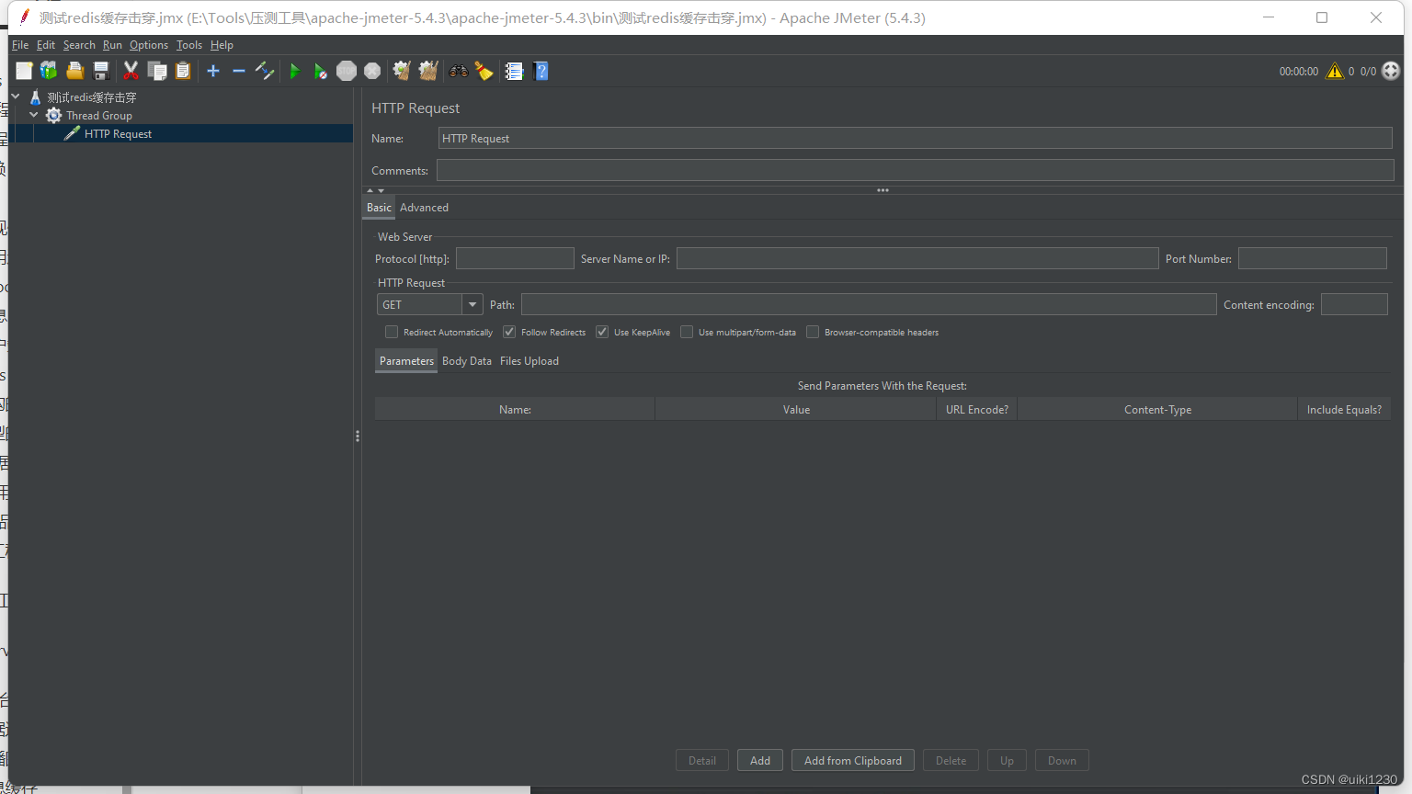This screenshot has width=1412, height=794.
Task: Enable Use multipart/form-data checkbox
Action: pyautogui.click(x=687, y=332)
